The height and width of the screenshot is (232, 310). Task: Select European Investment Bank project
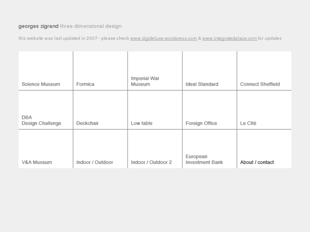click(204, 159)
